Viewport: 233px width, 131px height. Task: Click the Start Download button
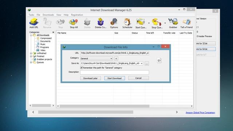tap(115, 78)
